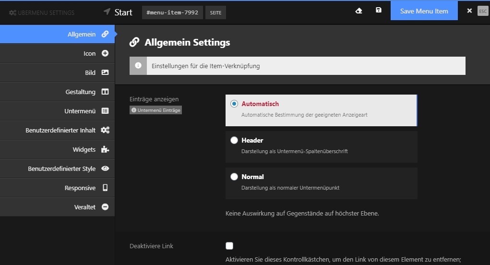Click the eraser icon in the header
This screenshot has width=490, height=265.
(359, 11)
